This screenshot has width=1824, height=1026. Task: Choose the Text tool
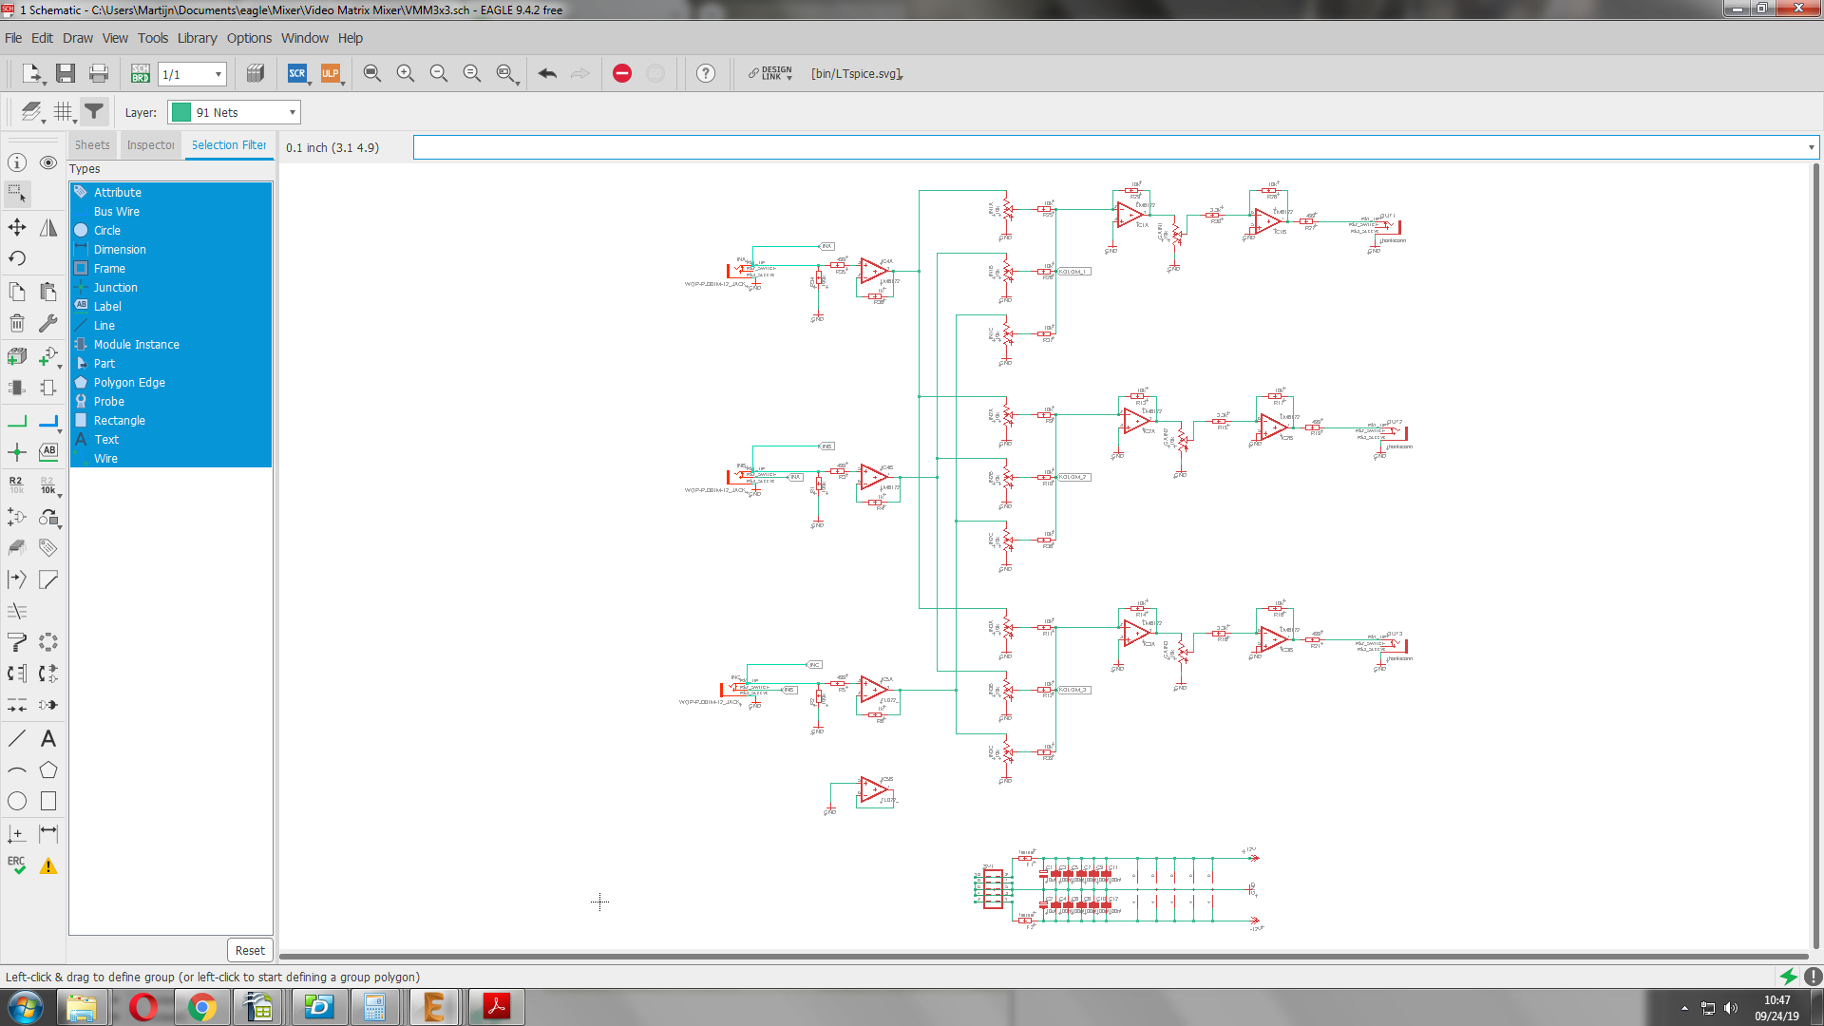point(48,738)
